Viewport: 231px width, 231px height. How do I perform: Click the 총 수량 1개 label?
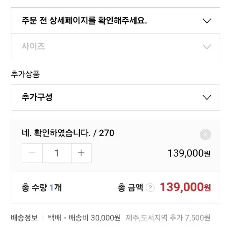click(41, 188)
